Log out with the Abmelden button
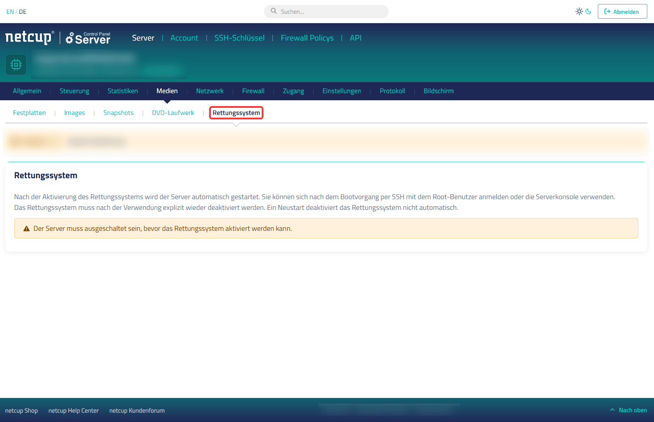The image size is (654, 422). click(x=622, y=12)
